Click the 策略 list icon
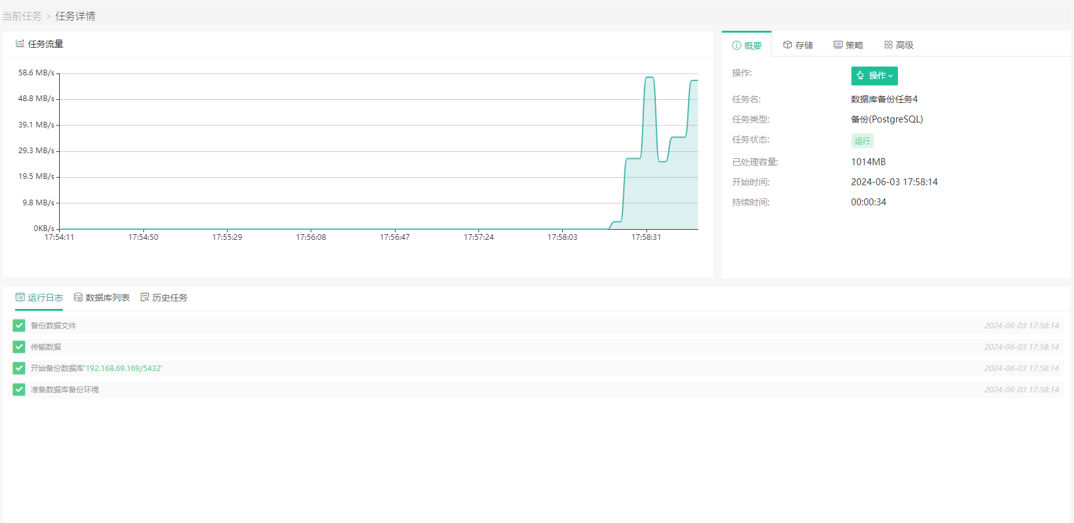1074x523 pixels. pyautogui.click(x=838, y=45)
